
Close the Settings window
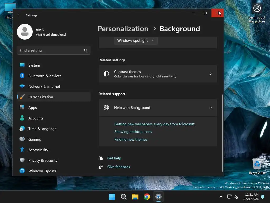tap(218, 13)
